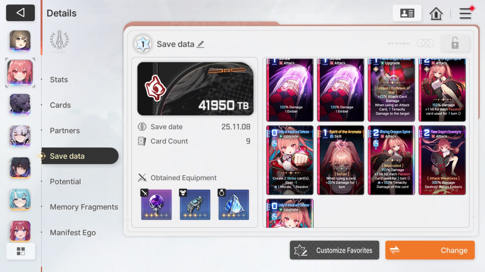
Task: Select the gauntlet armor equipment
Action: (195, 204)
